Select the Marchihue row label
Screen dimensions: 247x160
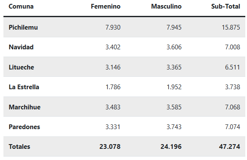point(25,107)
